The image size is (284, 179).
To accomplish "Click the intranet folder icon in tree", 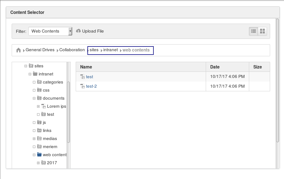I will coord(35,74).
